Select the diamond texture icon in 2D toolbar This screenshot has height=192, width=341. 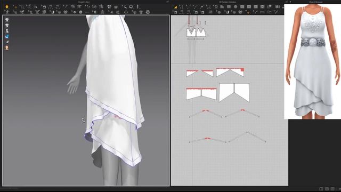coord(240,12)
